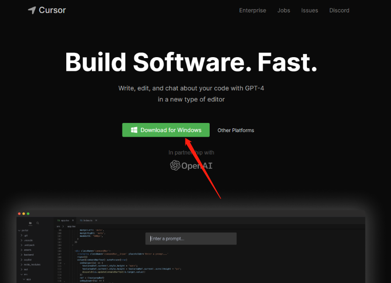Expand the .git folder chevron

coord(21,235)
